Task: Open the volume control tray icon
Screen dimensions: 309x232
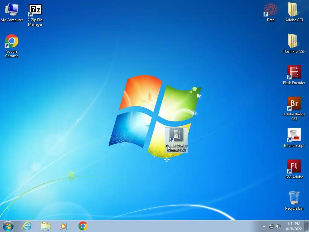Action: 278,226
